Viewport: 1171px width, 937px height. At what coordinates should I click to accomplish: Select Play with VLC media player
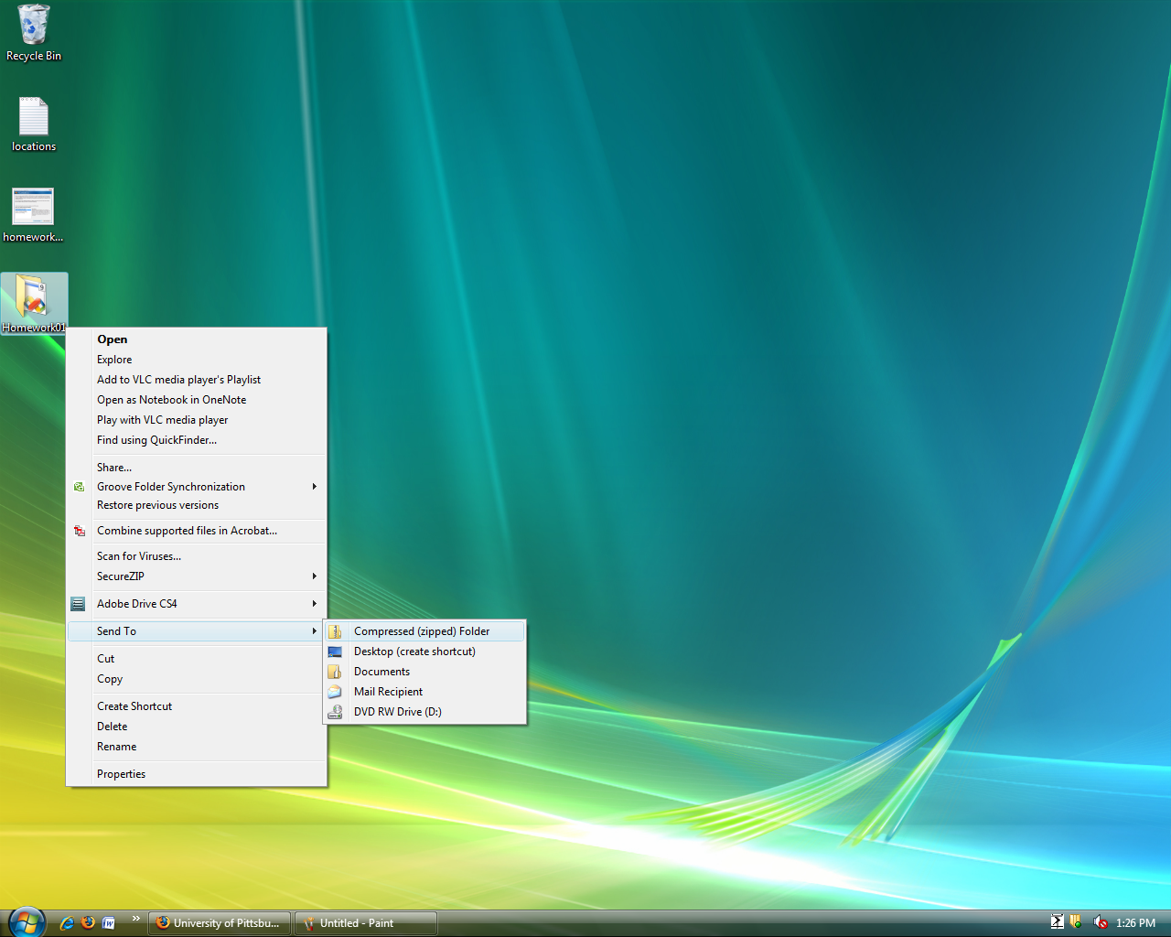pos(162,419)
